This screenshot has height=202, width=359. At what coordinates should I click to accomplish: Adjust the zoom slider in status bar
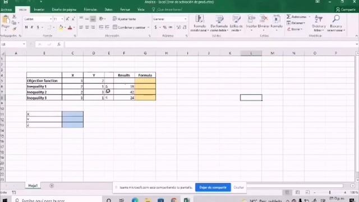[330, 192]
